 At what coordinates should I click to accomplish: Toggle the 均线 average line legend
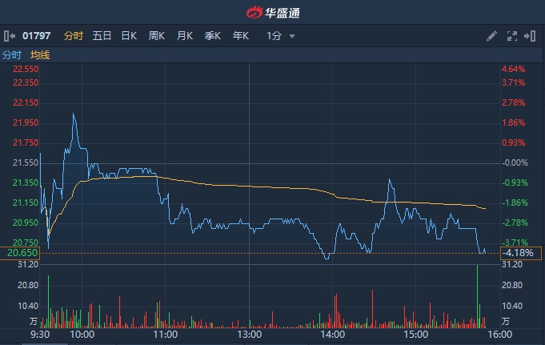(x=40, y=54)
